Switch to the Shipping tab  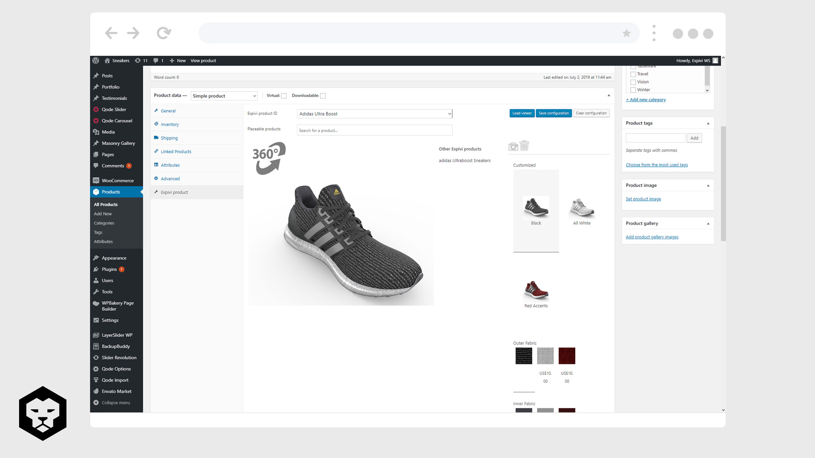[197, 138]
